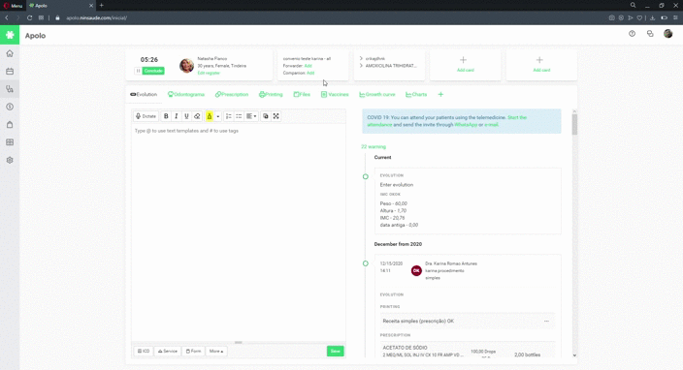
Task: Click the Edit register link
Action: pyautogui.click(x=209, y=73)
